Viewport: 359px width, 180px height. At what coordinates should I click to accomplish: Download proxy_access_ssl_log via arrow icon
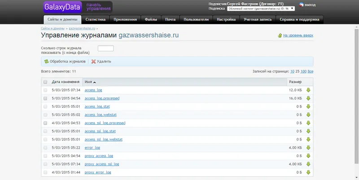[308, 164]
